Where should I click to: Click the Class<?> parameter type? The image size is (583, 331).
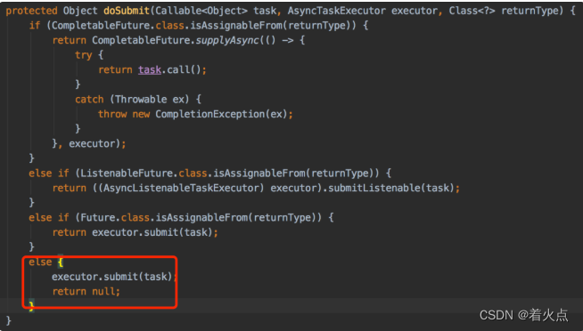coord(472,11)
